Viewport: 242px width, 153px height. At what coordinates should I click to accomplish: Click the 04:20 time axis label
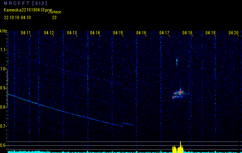point(234,33)
